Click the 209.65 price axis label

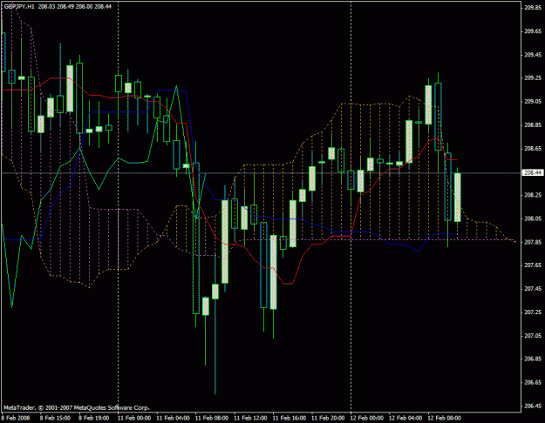point(533,31)
